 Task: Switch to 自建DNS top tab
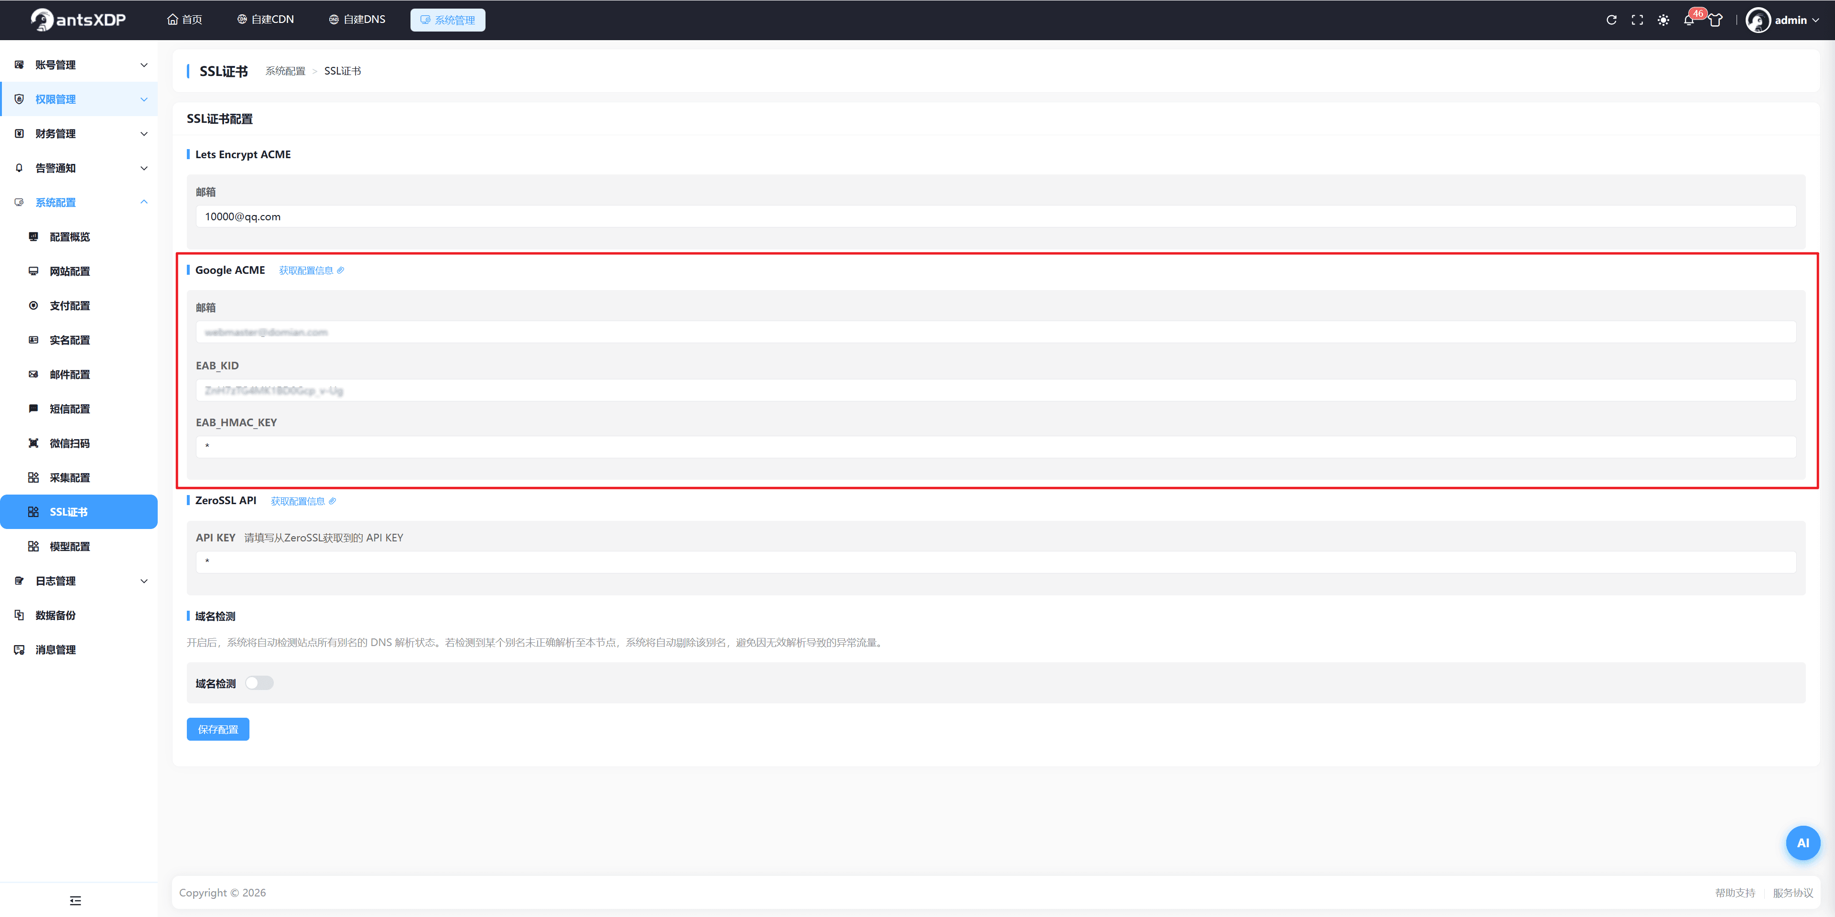pos(357,19)
